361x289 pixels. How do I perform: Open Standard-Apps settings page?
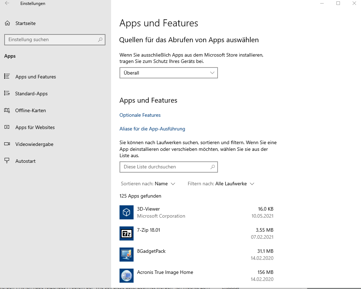[x=31, y=94]
